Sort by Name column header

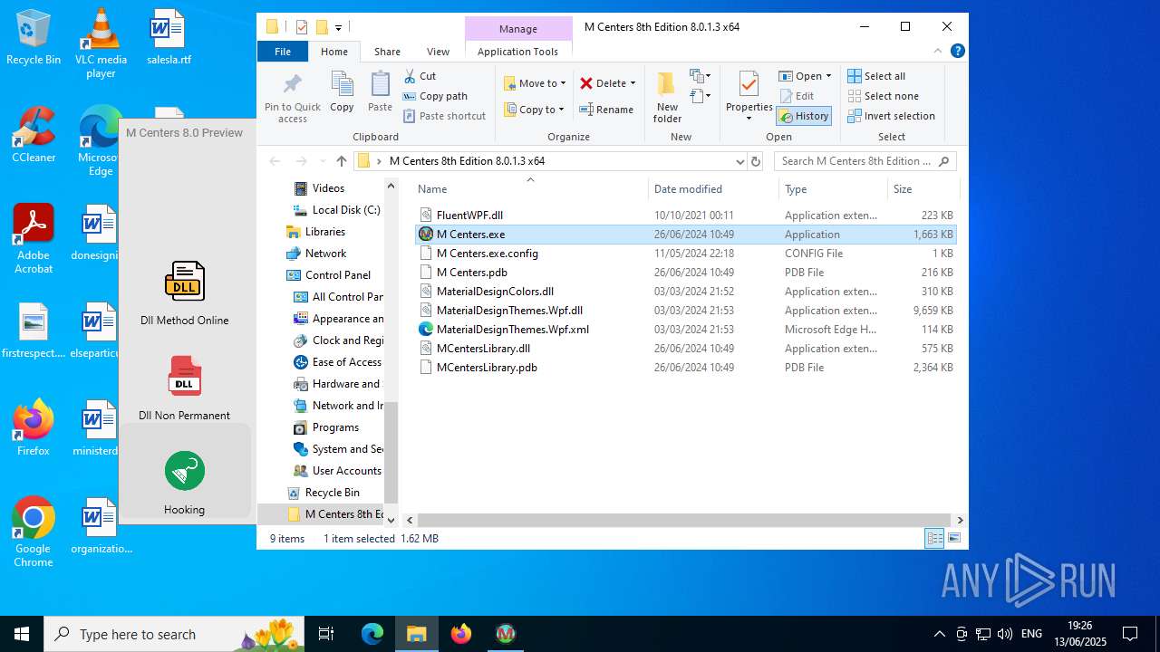click(530, 189)
